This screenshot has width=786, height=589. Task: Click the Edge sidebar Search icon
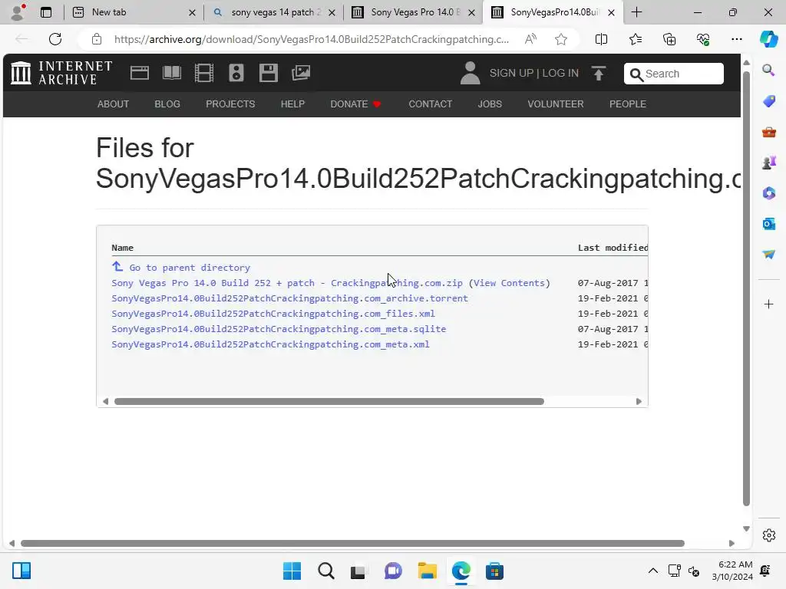(x=768, y=70)
